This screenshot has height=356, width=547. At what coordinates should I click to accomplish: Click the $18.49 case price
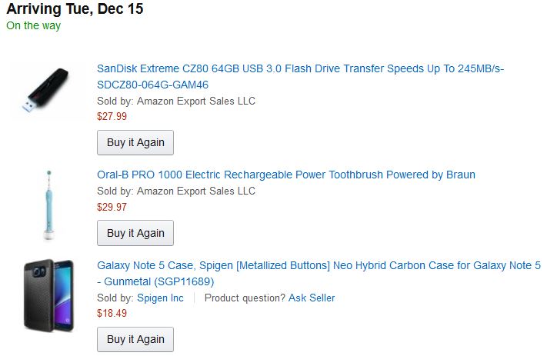tap(112, 314)
